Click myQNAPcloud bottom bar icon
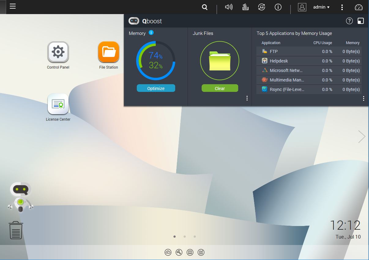Screen dimensions: 369x260 click(x=168, y=252)
